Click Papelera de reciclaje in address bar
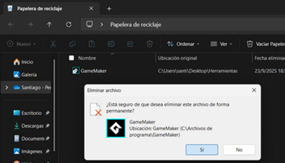This screenshot has width=285, height=163. pyautogui.click(x=136, y=25)
